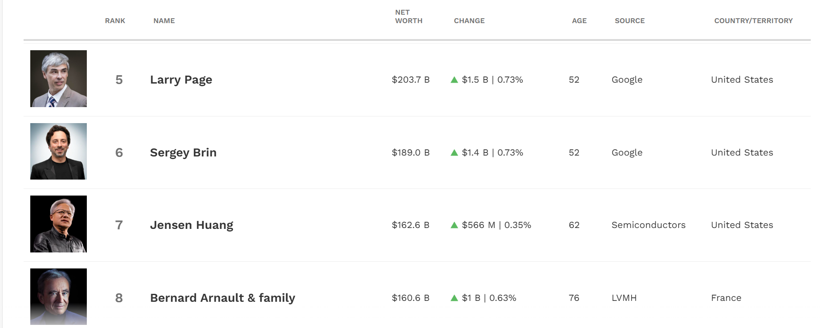Image resolution: width=821 pixels, height=328 pixels.
Task: Click the green up arrow in Bernard Arnault's row
Action: [x=454, y=298]
